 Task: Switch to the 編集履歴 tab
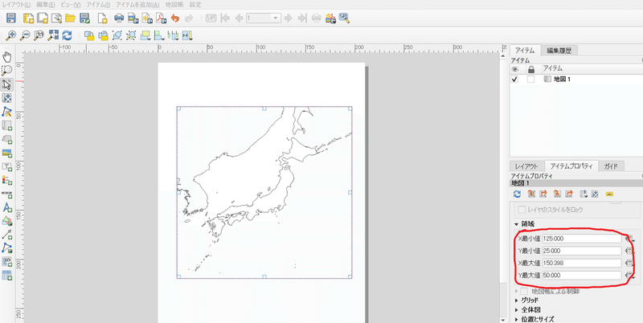pos(559,51)
